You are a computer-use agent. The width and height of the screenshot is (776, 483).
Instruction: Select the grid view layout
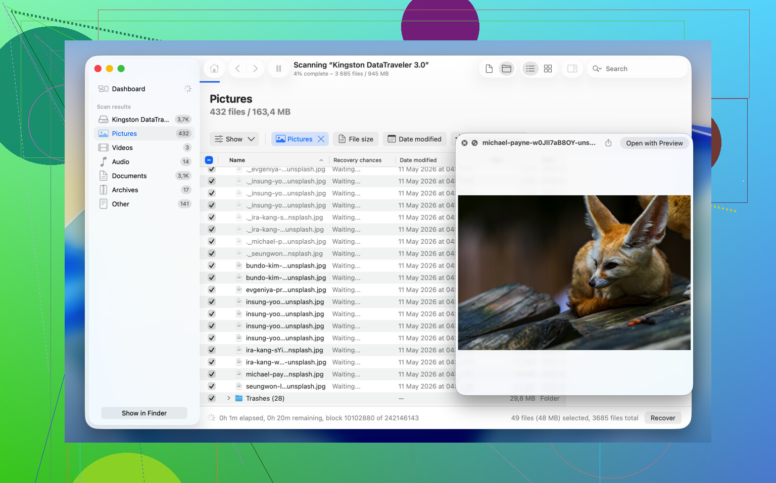point(548,69)
